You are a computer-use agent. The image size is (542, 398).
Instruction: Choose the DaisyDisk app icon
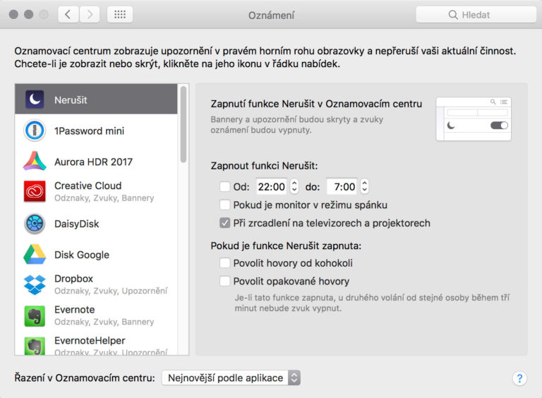[35, 224]
